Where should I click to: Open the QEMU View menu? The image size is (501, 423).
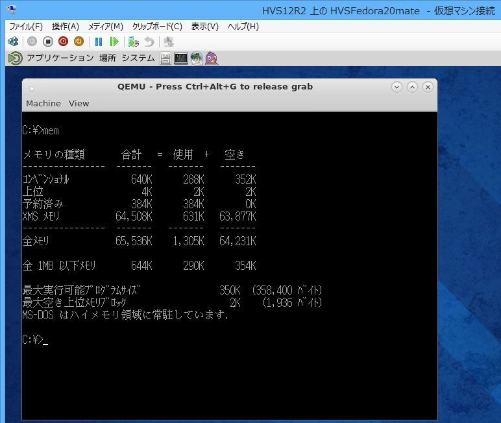click(79, 104)
